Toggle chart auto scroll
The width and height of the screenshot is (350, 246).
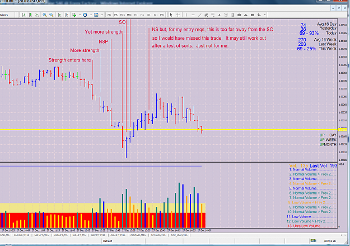tap(59, 15)
